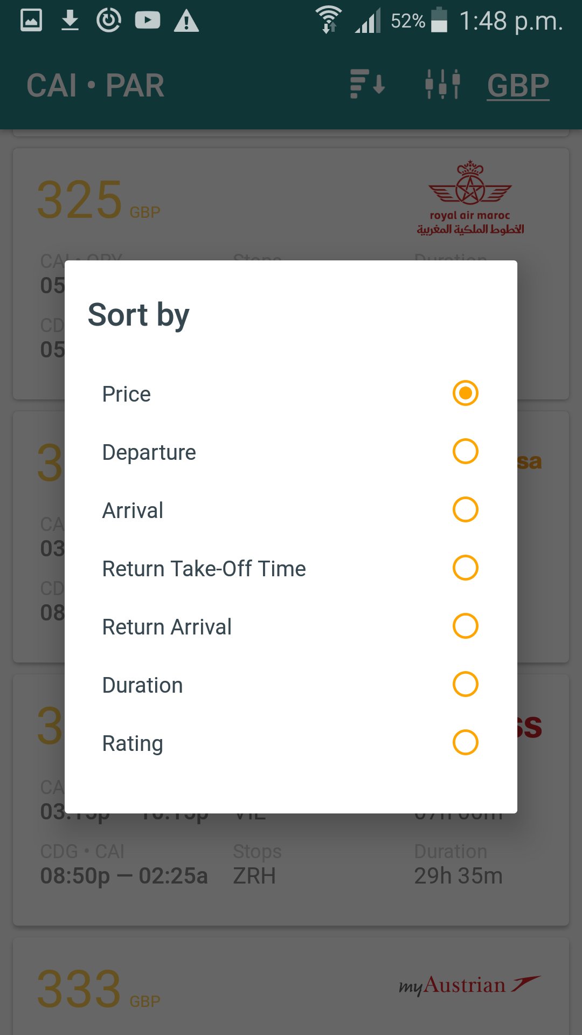The image size is (582, 1035).
Task: Tap the battery status icon
Action: pos(439,20)
